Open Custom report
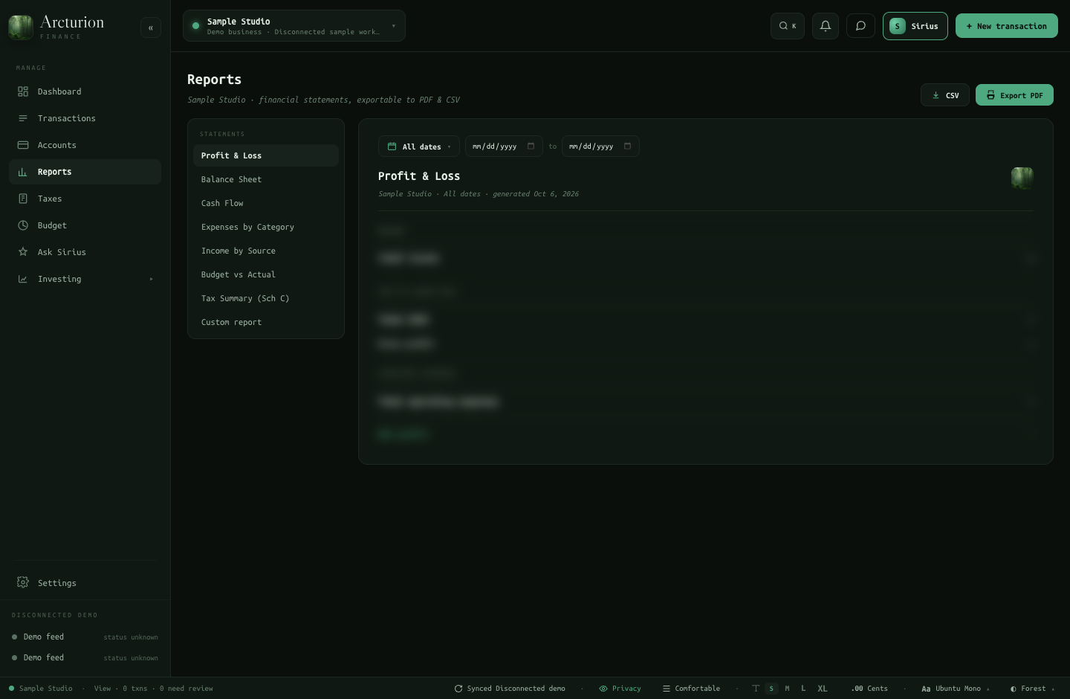The image size is (1070, 699). (266, 322)
